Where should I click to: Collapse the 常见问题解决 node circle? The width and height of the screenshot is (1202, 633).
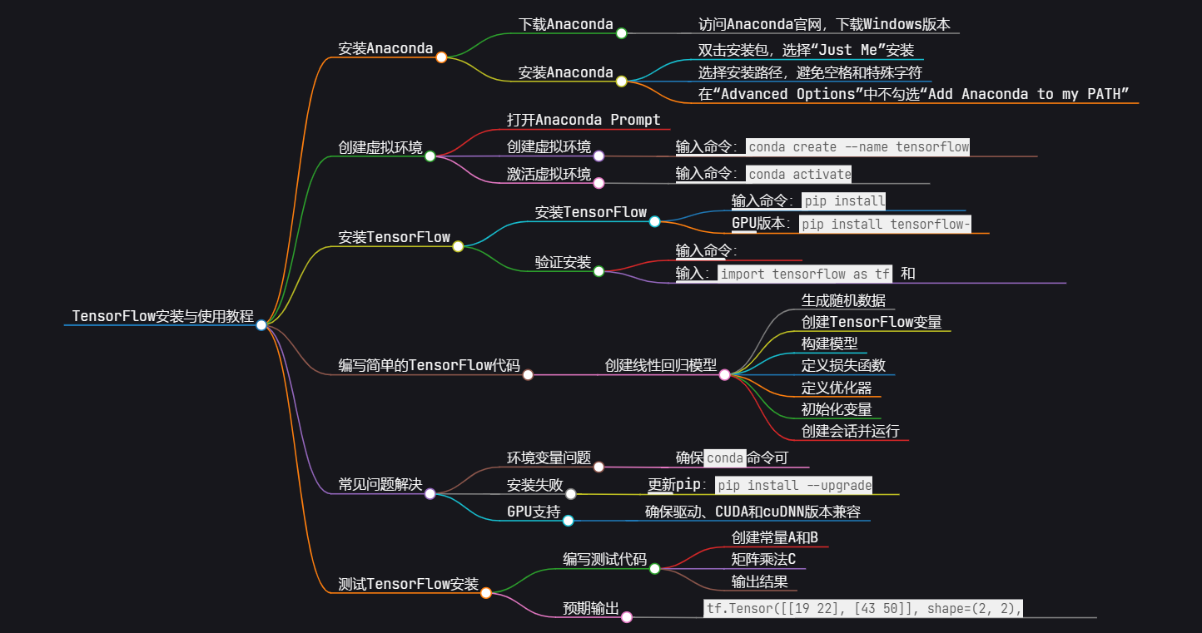(430, 493)
